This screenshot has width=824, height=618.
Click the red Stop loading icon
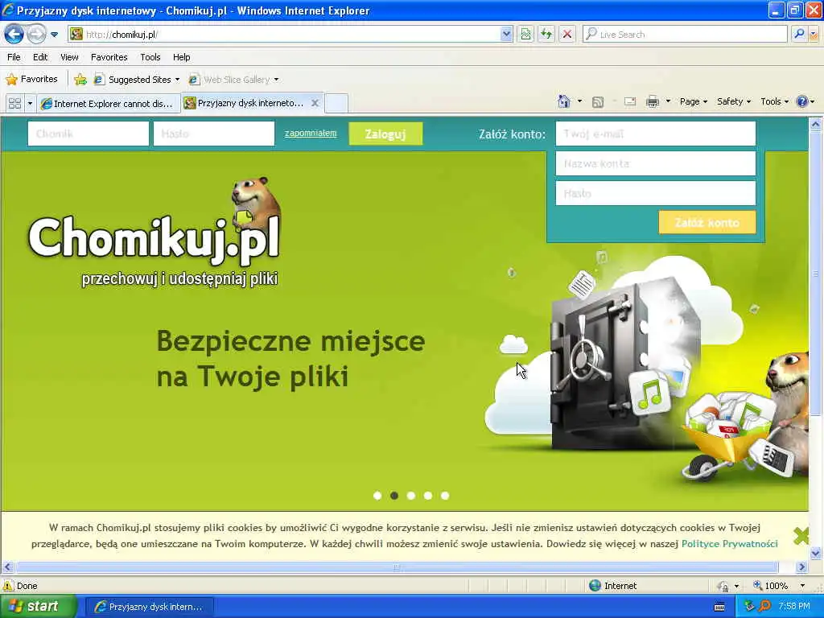click(567, 35)
